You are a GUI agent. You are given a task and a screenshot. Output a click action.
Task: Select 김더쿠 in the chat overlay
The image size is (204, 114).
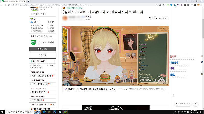[173, 56]
